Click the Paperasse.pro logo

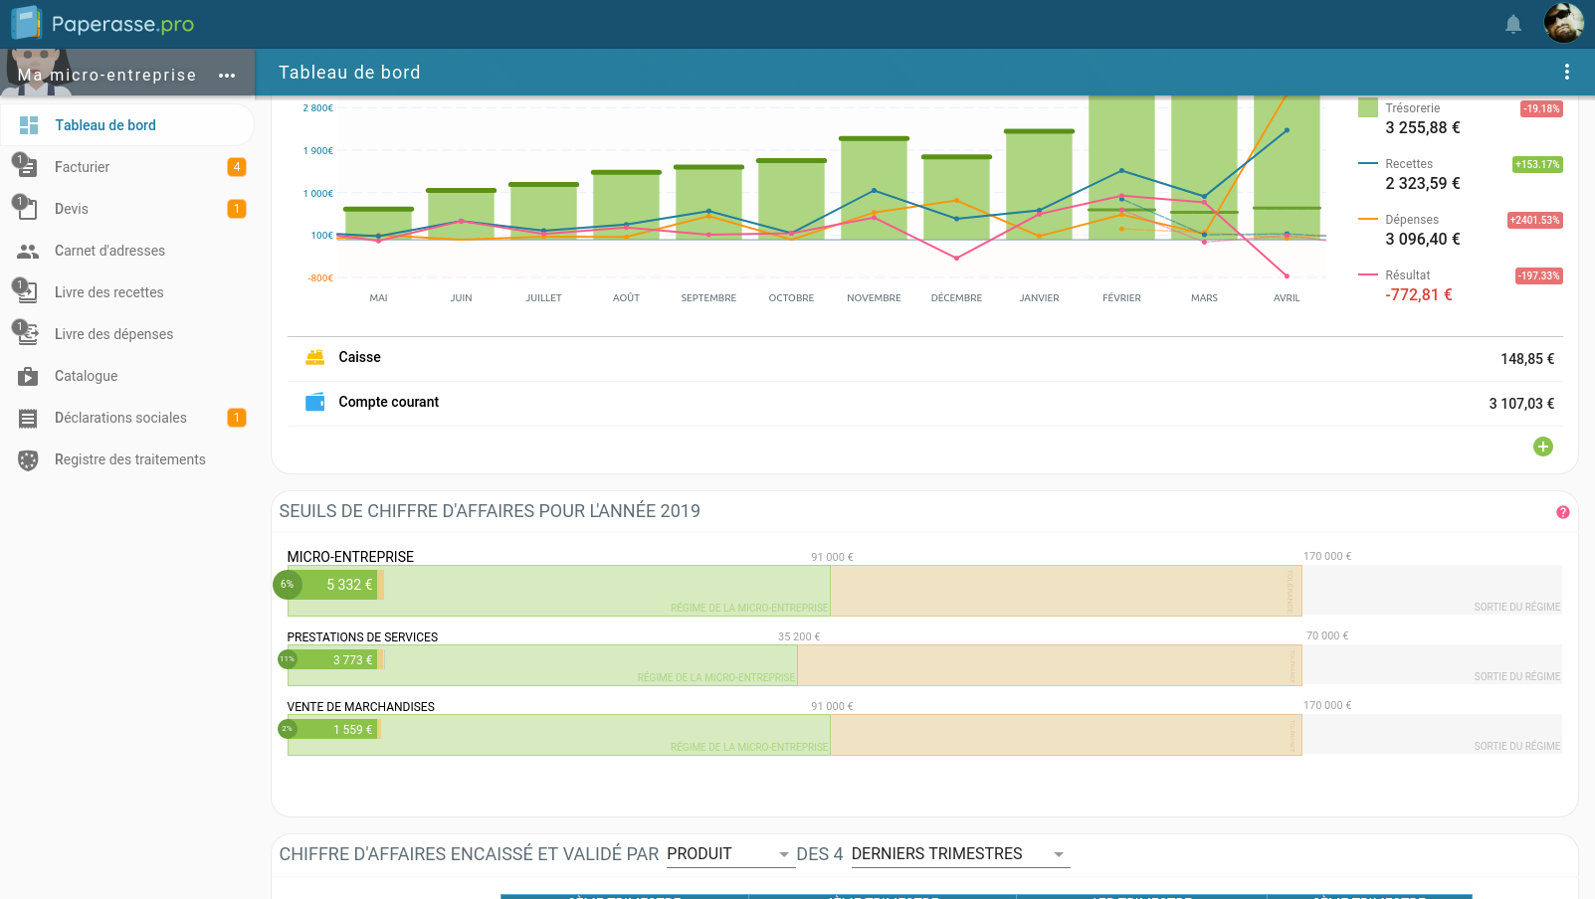pyautogui.click(x=102, y=24)
